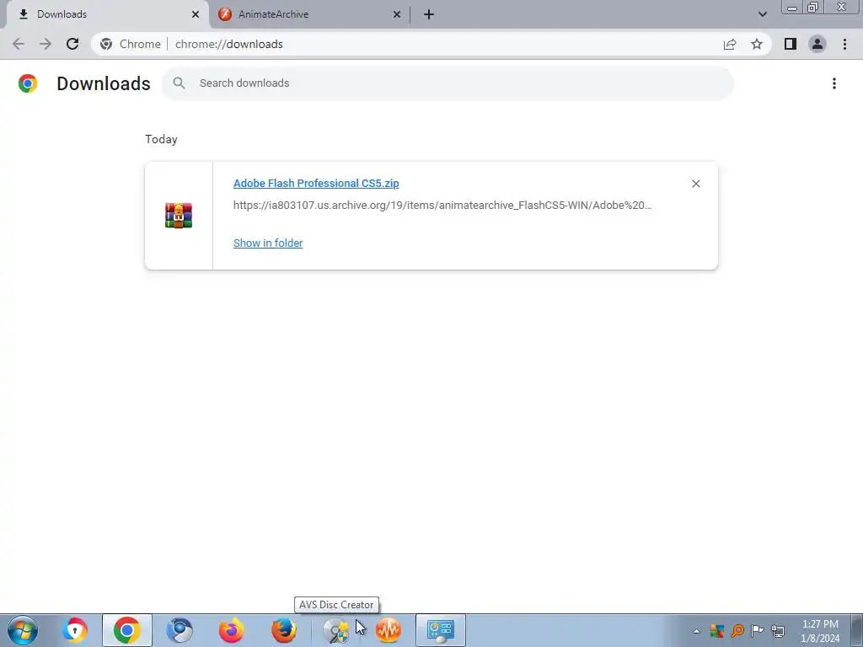The image size is (863, 647).
Task: Click the Downloads page title
Action: [x=104, y=83]
